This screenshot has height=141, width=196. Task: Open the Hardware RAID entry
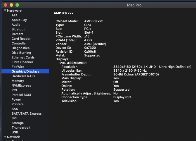tap(23, 76)
